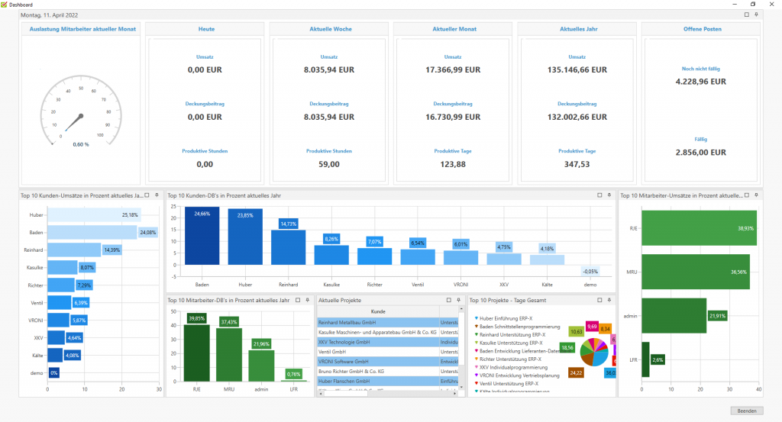Image resolution: width=782 pixels, height=422 pixels.
Task: Maximize the Top 10 Kunden-Umsätze panel
Action: point(147,195)
